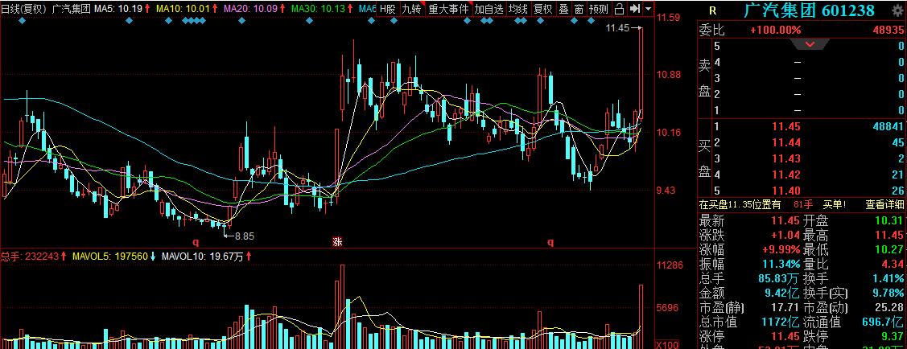Click the 8.85 low price annotation
Screen dimensions: 907x349
coord(244,236)
